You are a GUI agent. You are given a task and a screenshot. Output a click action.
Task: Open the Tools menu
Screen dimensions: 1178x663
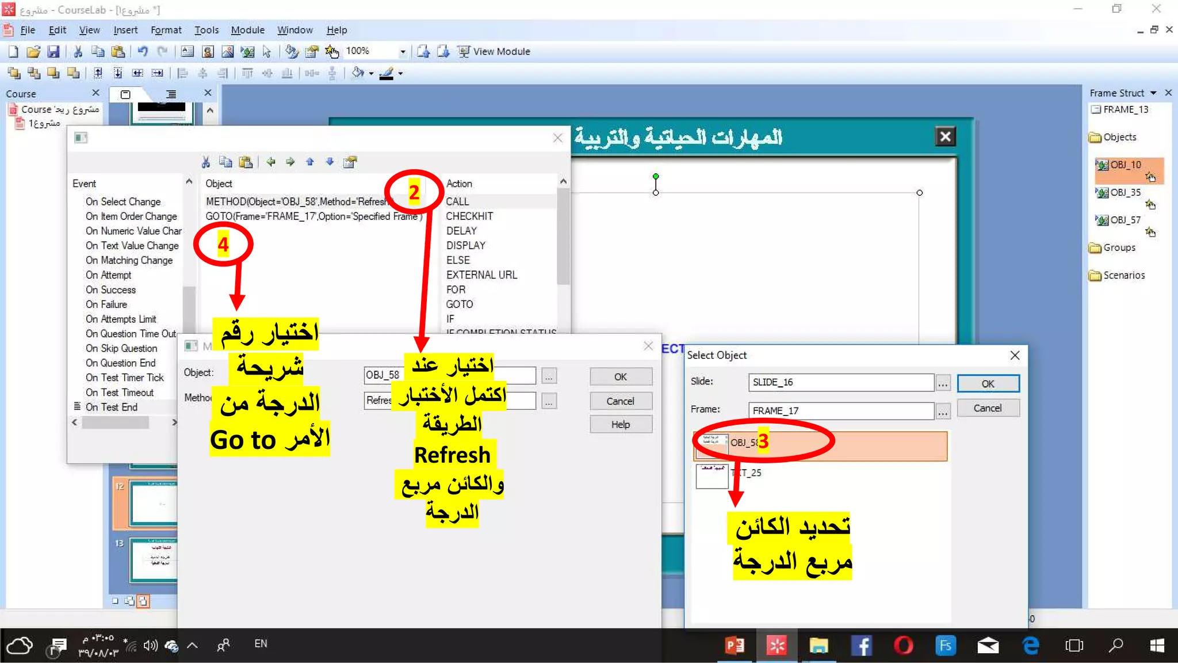tap(206, 30)
